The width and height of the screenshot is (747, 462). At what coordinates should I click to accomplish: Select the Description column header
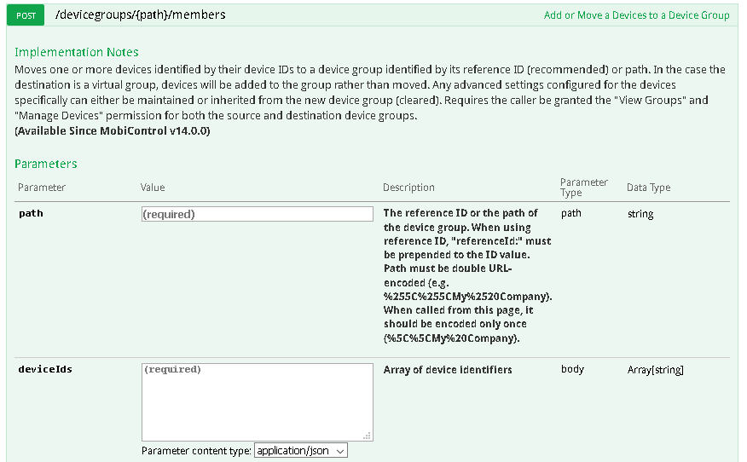pos(408,188)
